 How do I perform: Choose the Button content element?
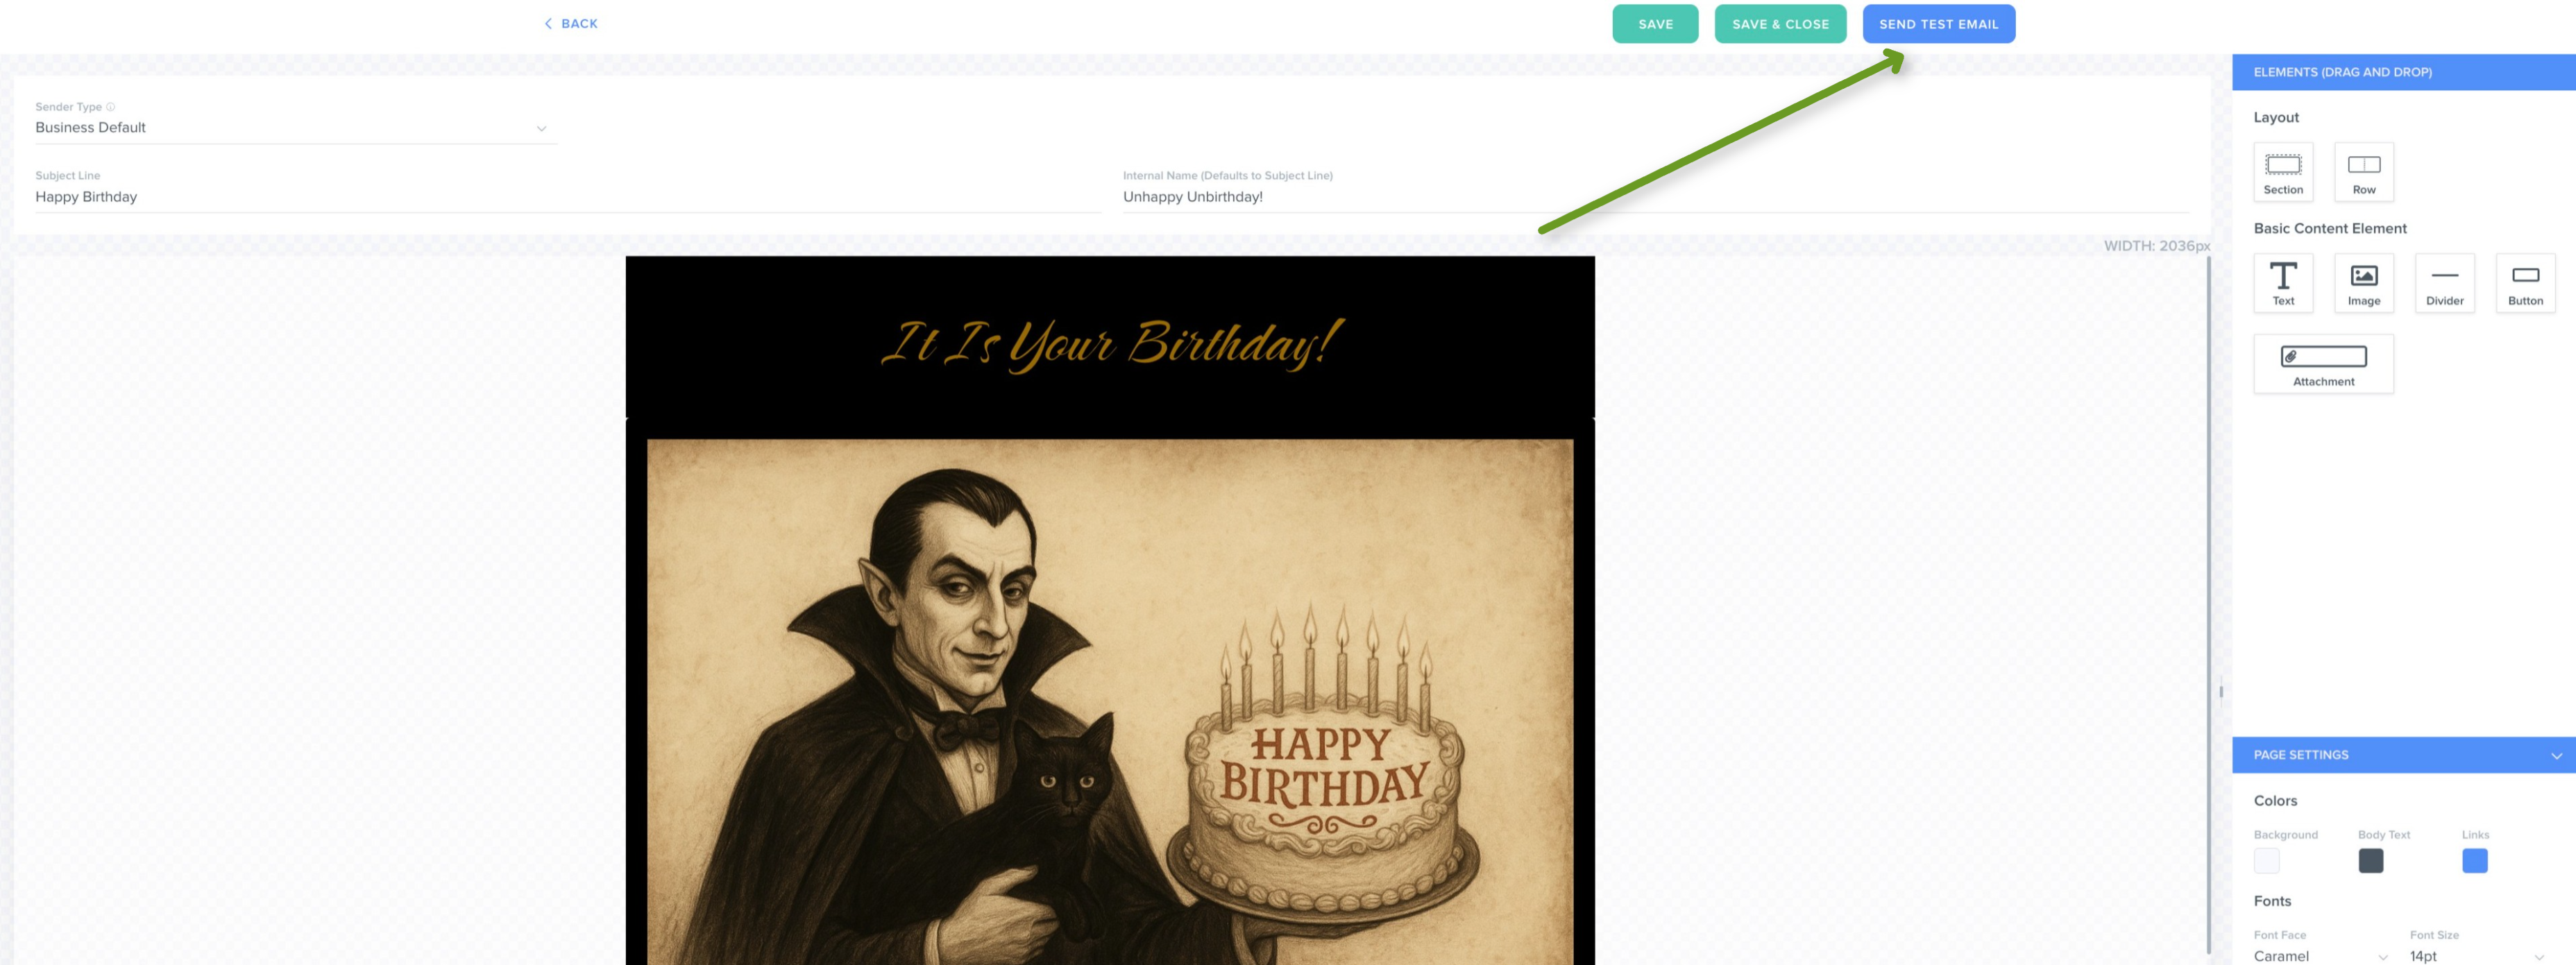coord(2525,283)
